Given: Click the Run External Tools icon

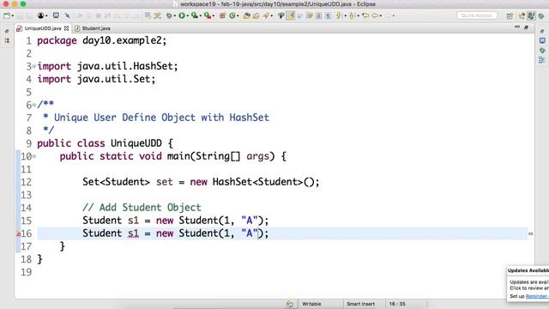Looking at the screenshot, I should 208,15.
